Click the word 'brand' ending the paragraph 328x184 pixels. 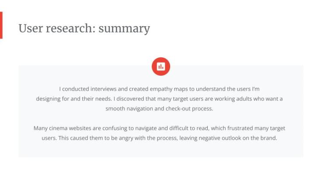pyautogui.click(x=269, y=138)
